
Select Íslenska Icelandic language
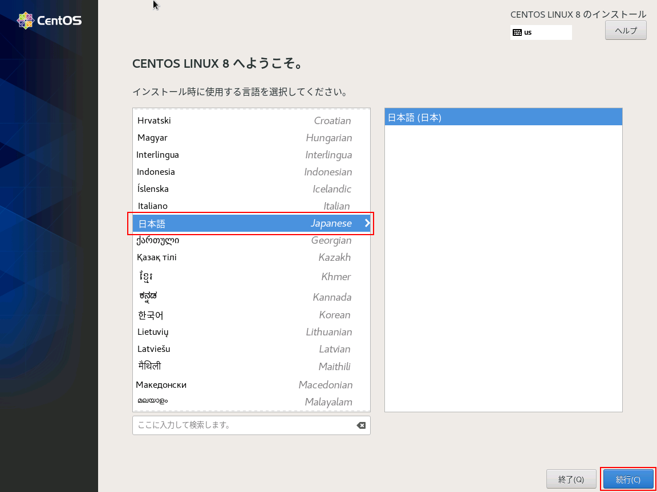pyautogui.click(x=251, y=189)
